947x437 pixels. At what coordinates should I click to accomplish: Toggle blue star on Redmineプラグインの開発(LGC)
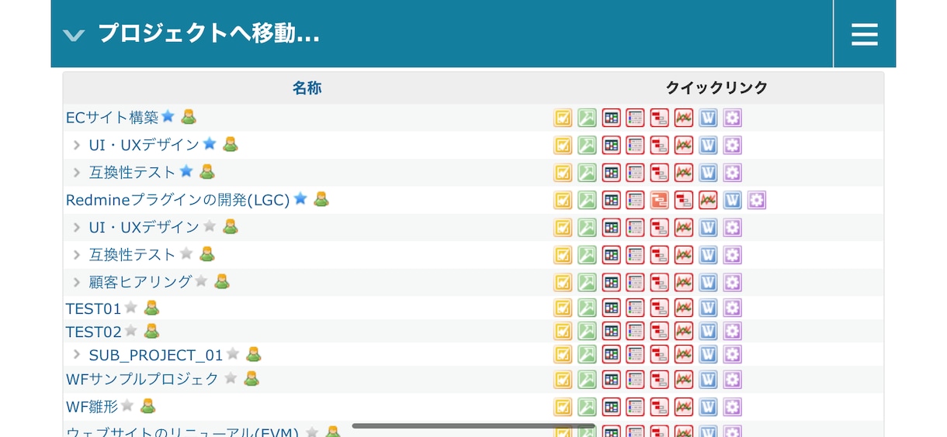(x=300, y=198)
